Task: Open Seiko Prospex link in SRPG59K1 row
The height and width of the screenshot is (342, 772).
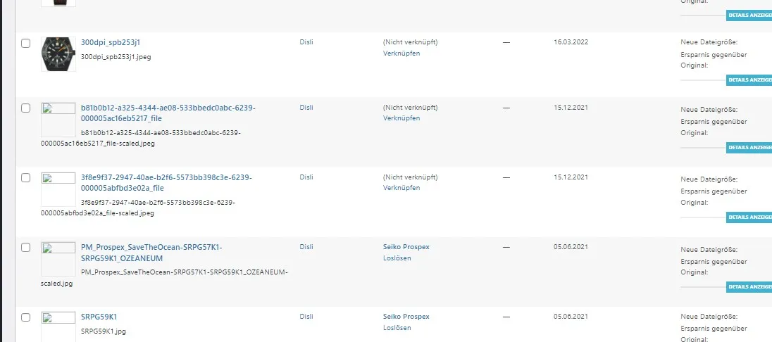Action: 406,317
